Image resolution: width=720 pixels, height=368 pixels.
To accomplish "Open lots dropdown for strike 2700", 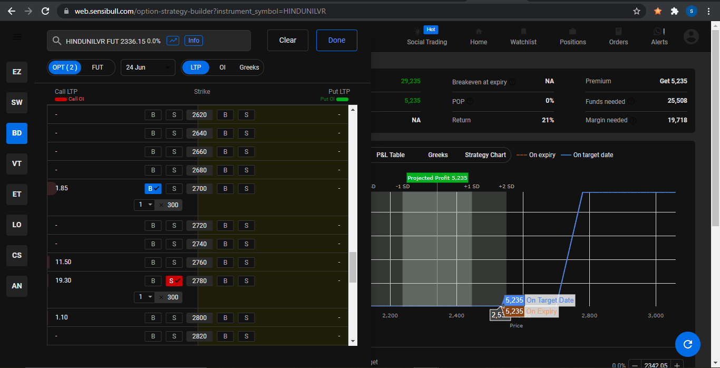I will (144, 205).
